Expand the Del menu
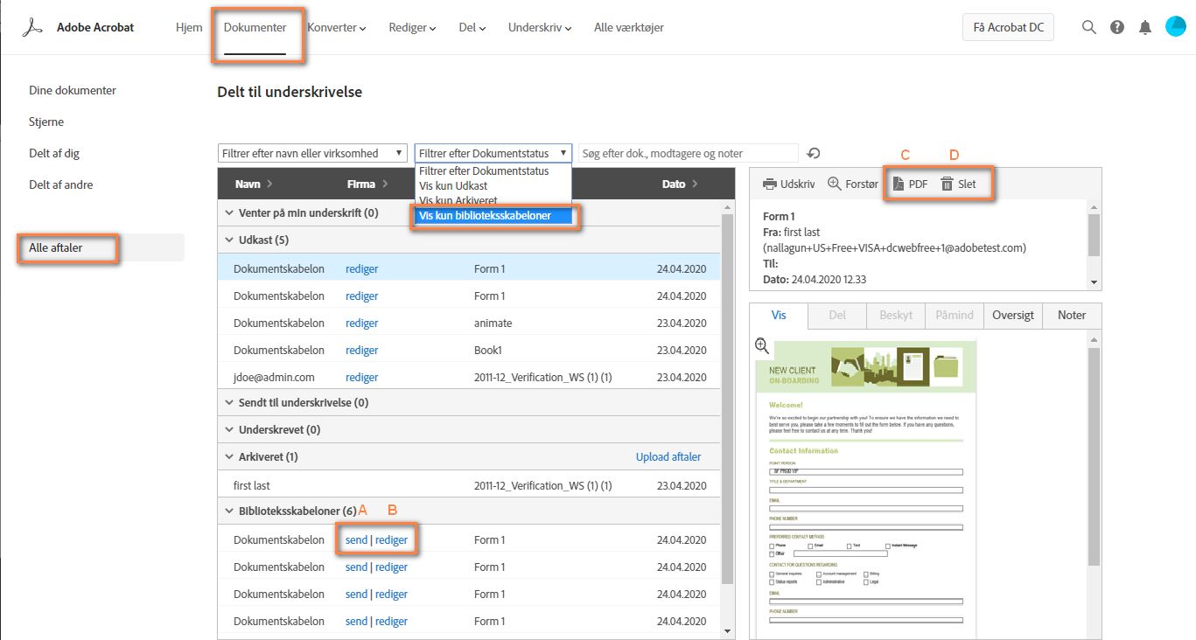The height and width of the screenshot is (640, 1196). click(x=472, y=27)
